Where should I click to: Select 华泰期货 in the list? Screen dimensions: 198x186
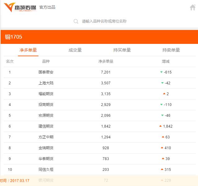46,159
